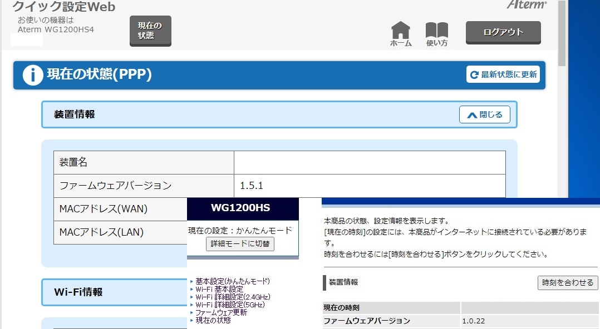Open 基本設定(かんたんモード) menu link
Image resolution: width=600 pixels, height=329 pixels.
point(233,281)
